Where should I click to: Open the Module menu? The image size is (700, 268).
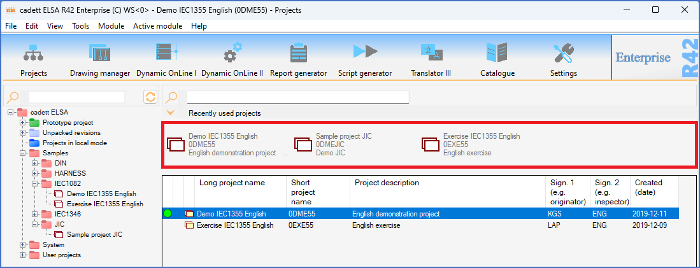coord(111,26)
